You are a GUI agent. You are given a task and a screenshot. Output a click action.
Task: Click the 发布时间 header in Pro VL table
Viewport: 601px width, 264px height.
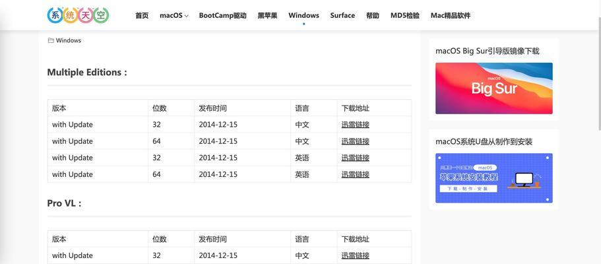click(x=212, y=239)
